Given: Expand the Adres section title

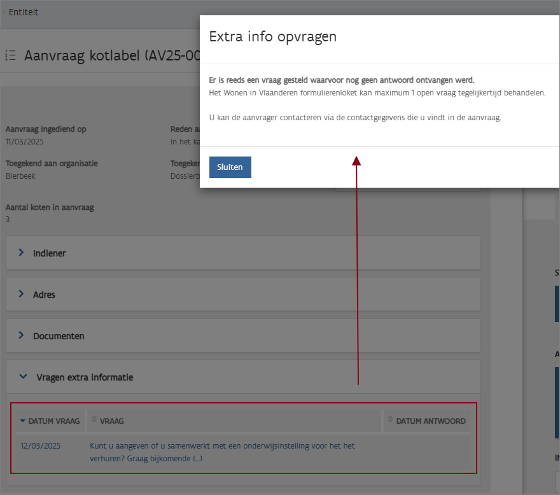Looking at the screenshot, I should tap(45, 295).
